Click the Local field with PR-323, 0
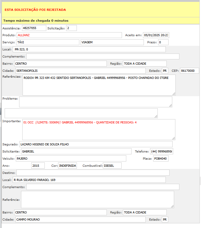 coord(89,49)
